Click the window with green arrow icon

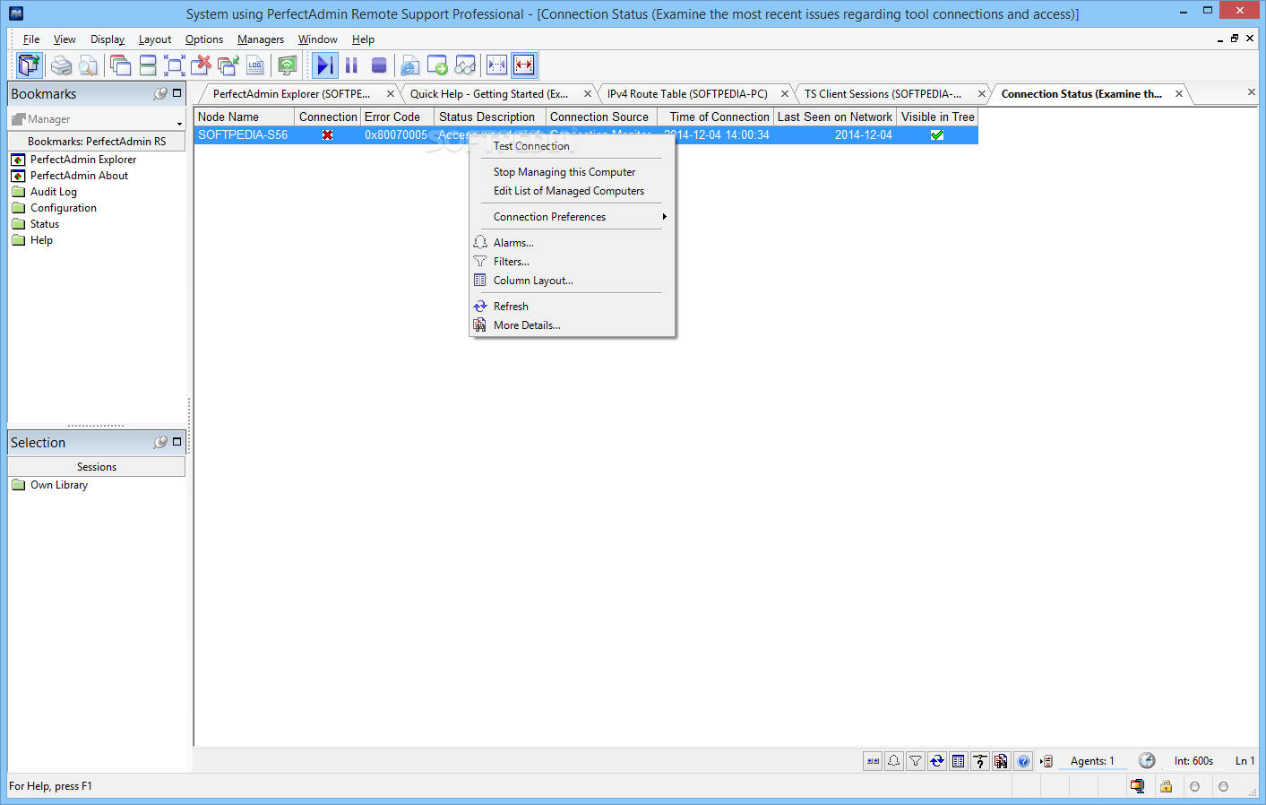point(437,65)
